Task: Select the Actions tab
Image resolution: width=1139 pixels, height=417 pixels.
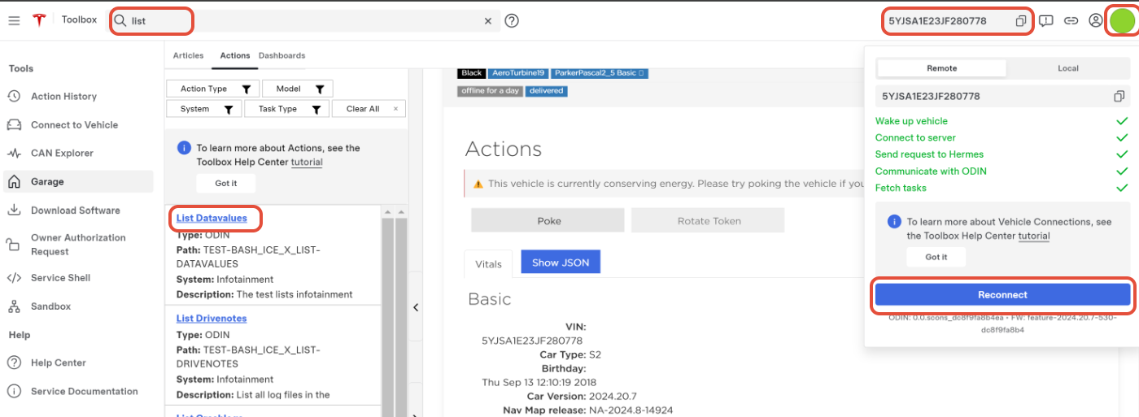Action: [x=235, y=55]
